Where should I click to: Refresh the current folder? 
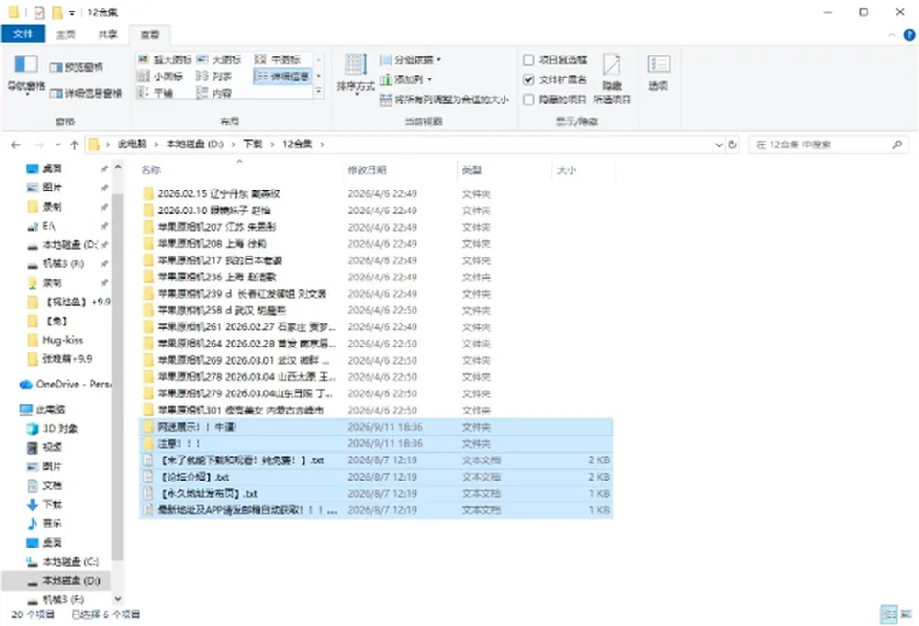pos(732,145)
